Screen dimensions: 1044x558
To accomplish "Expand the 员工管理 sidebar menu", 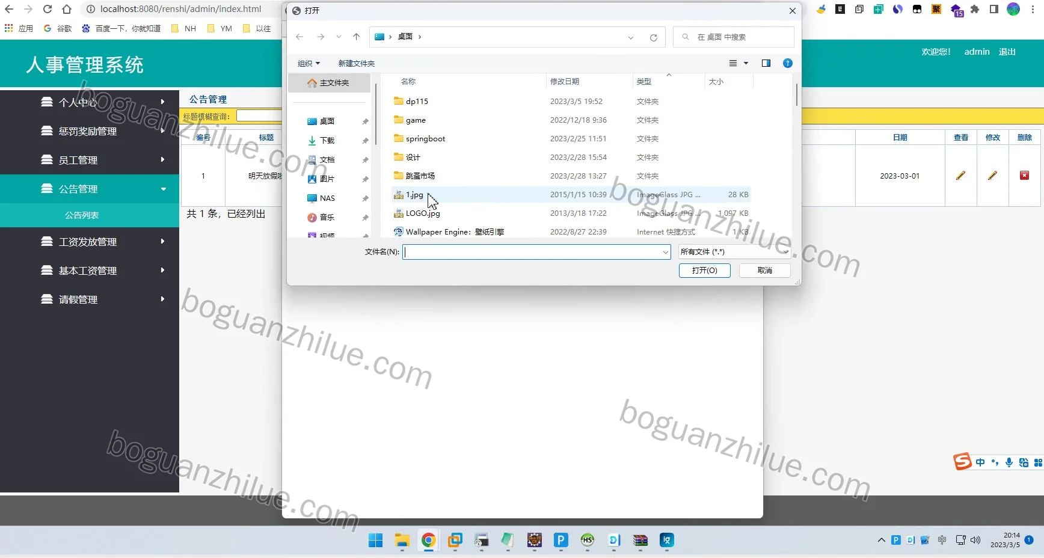I will [90, 160].
